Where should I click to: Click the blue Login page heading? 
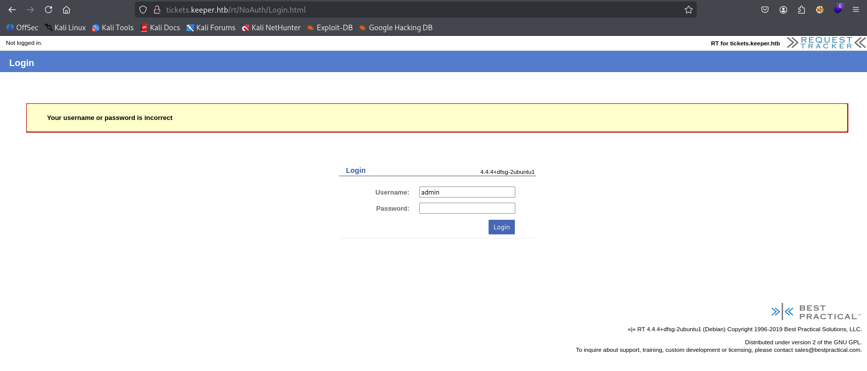[22, 63]
